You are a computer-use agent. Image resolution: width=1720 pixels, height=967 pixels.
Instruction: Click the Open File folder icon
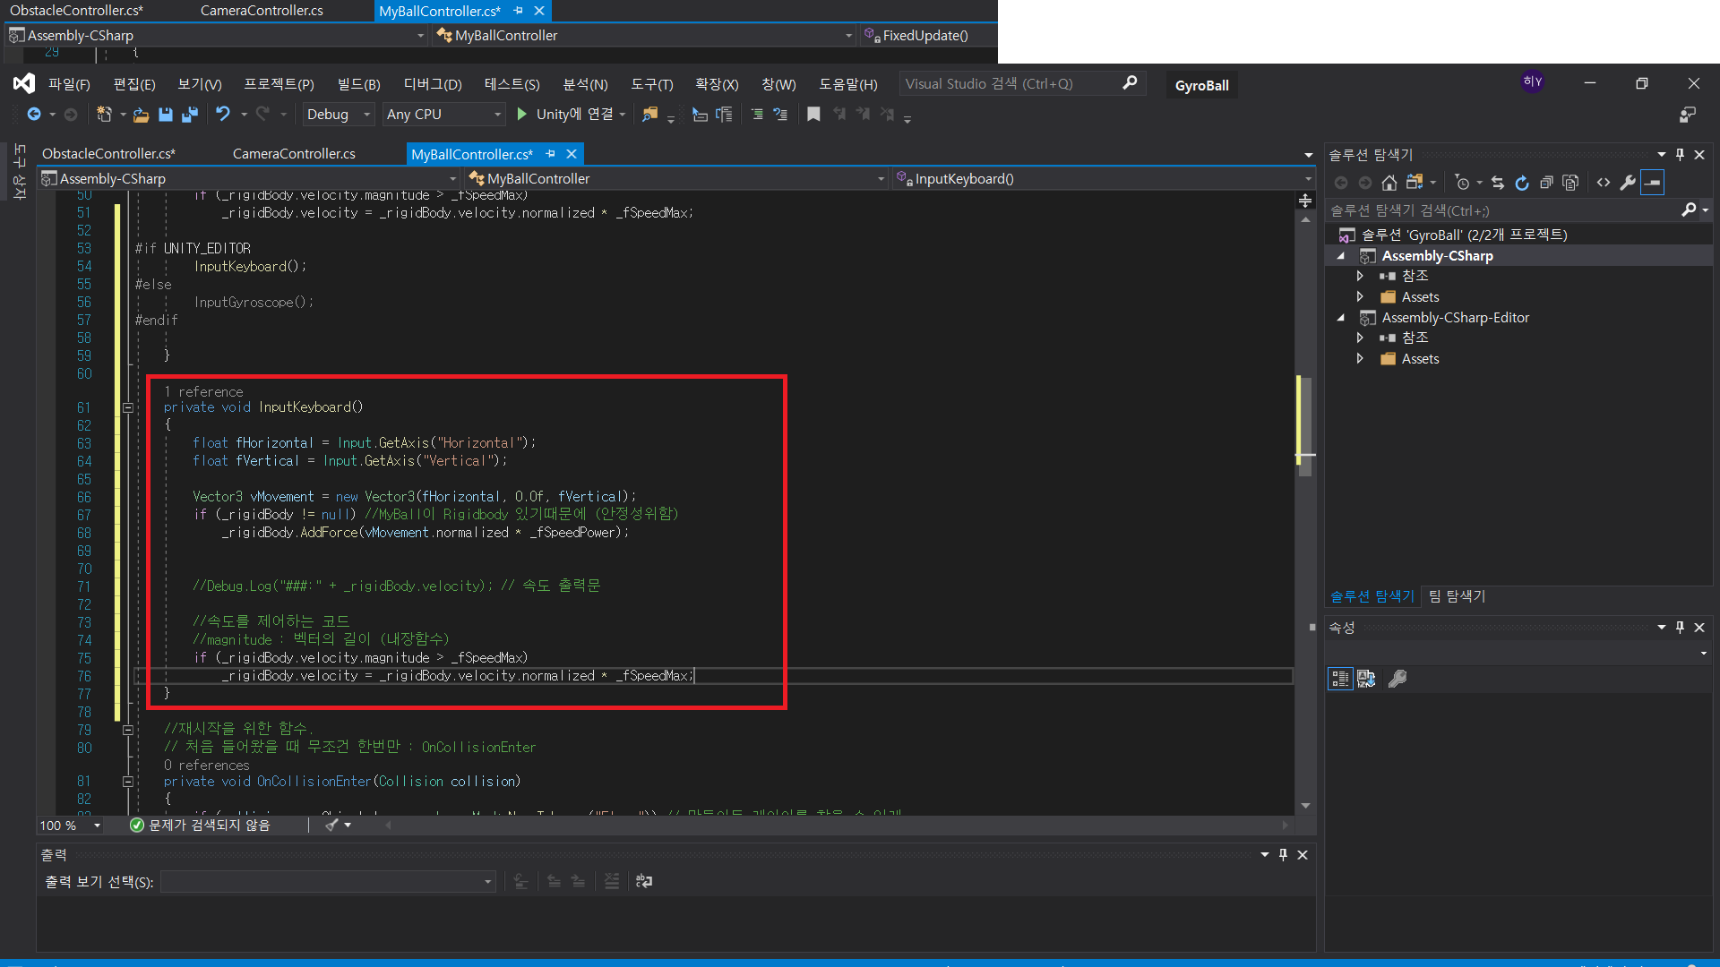point(141,115)
